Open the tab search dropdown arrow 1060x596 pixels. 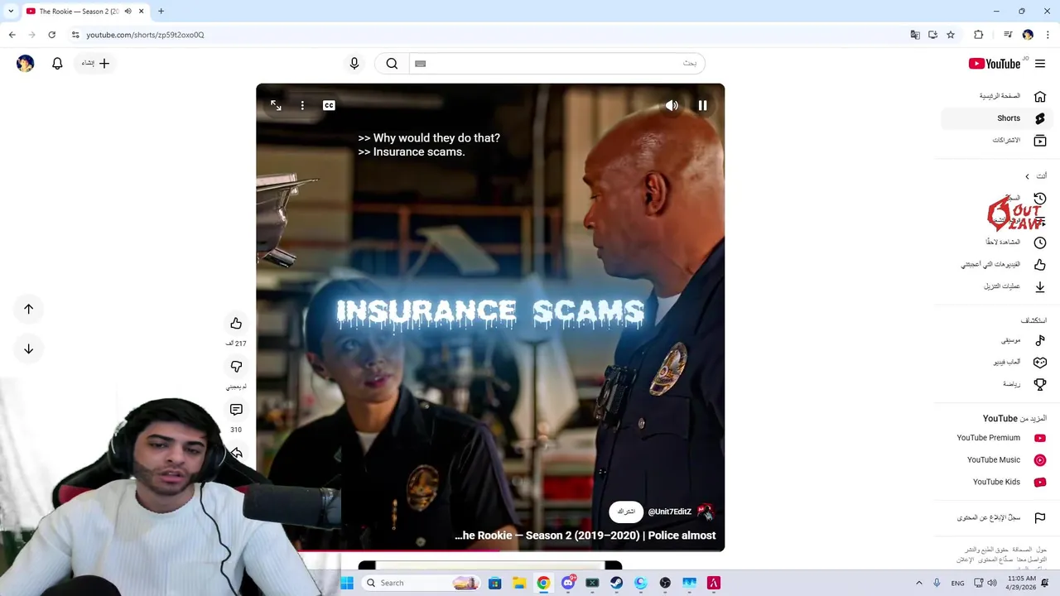pyautogui.click(x=11, y=12)
